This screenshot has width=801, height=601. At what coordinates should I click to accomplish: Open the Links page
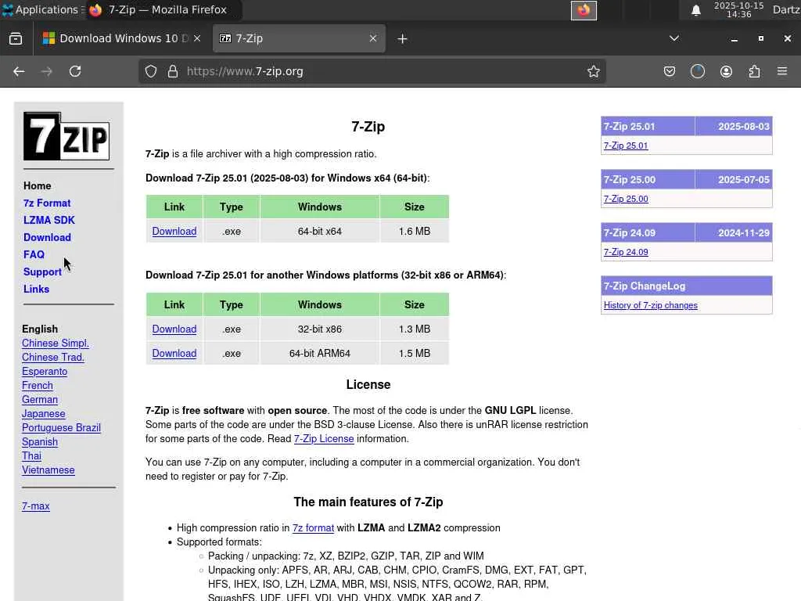pos(36,290)
